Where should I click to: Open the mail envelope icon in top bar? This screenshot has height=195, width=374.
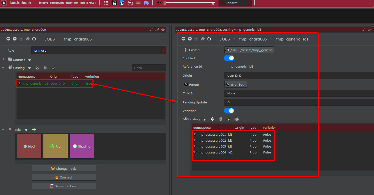pyautogui.click(x=130, y=3)
